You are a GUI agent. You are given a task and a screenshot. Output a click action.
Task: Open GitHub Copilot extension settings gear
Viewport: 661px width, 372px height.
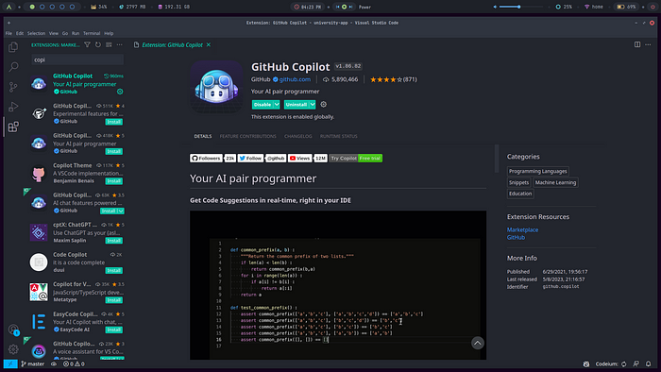[x=323, y=104]
